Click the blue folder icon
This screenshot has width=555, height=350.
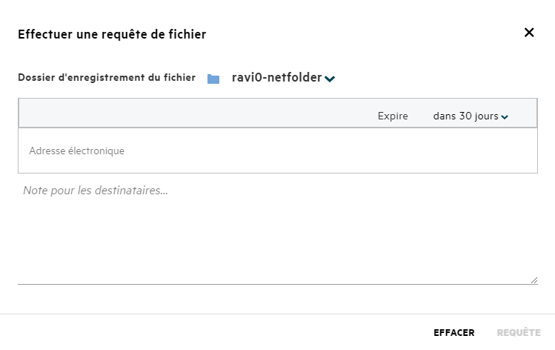213,79
